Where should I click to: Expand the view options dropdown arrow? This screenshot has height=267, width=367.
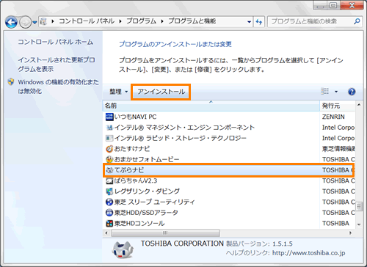(336, 92)
